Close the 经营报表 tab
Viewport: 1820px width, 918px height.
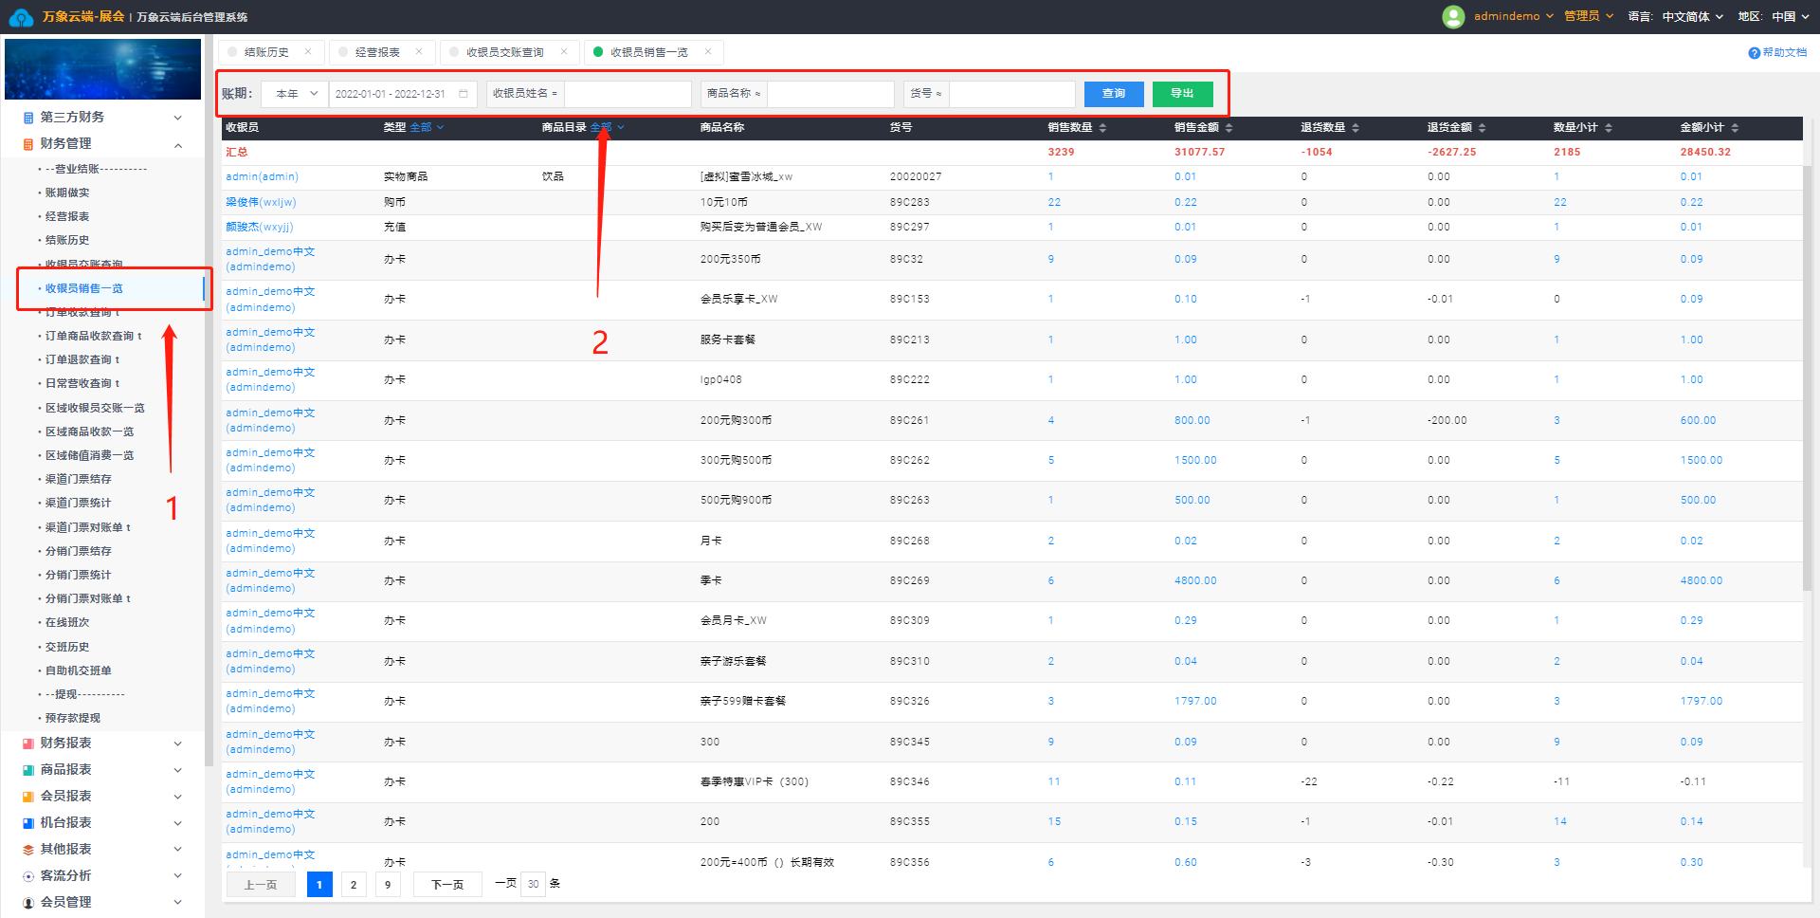(x=419, y=52)
